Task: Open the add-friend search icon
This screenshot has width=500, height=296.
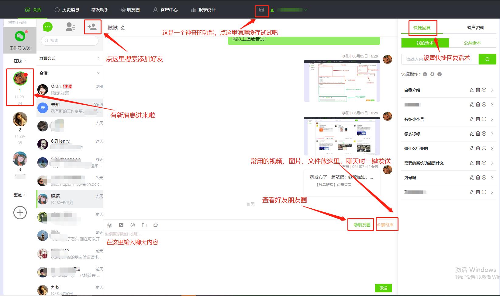Action: [93, 27]
